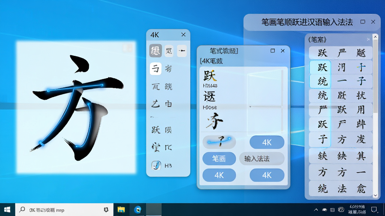Viewport: 385px width, 216px height.
Task: Pick the white highlighted 与 tile in 4K palette
Action: [155, 69]
